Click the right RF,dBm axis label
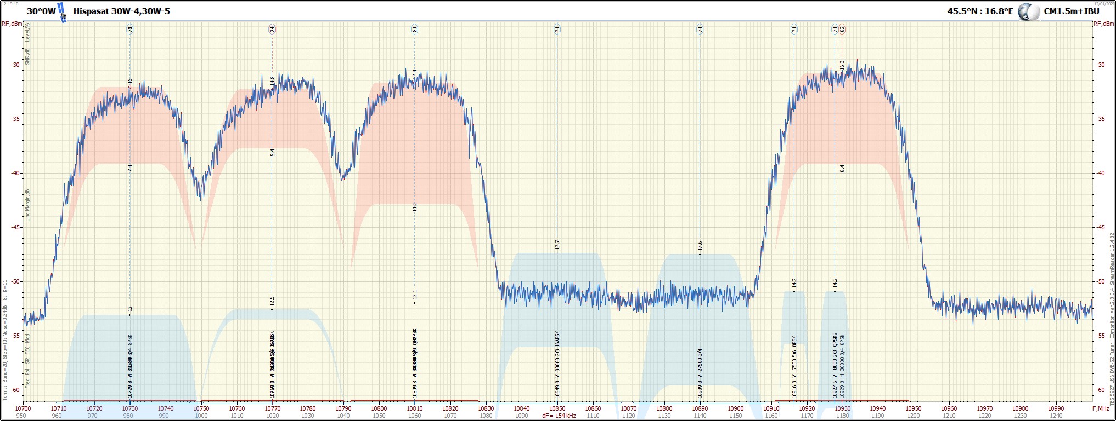Image resolution: width=1116 pixels, height=421 pixels. pyautogui.click(x=1104, y=24)
